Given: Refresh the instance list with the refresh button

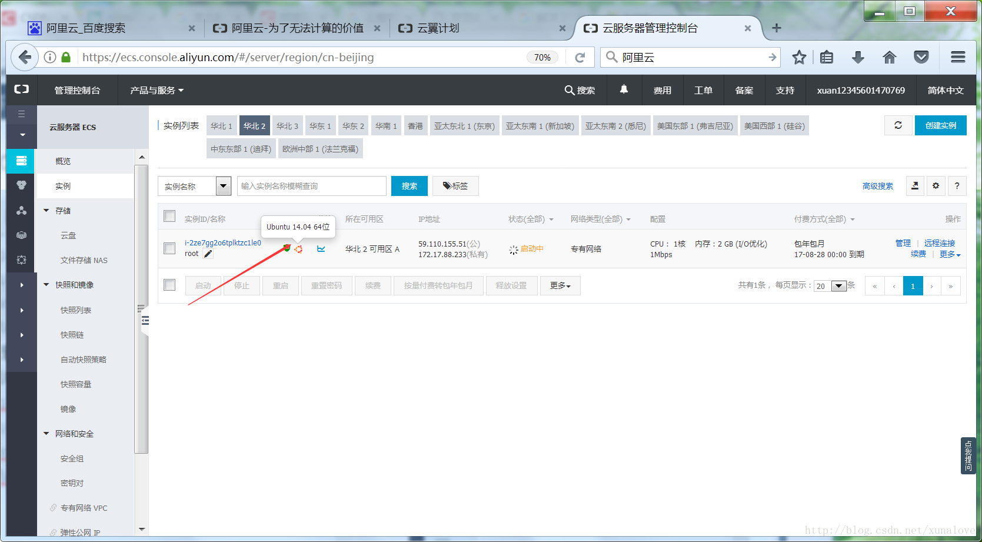Looking at the screenshot, I should (x=898, y=125).
